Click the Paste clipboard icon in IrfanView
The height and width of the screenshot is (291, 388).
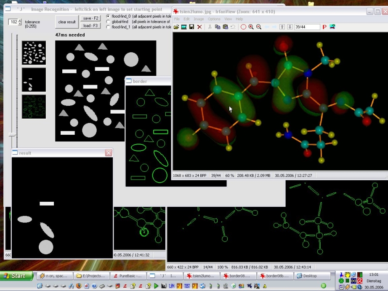pyautogui.click(x=225, y=27)
